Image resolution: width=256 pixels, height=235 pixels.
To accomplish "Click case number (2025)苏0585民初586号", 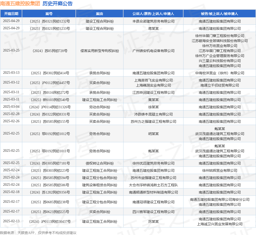I will [x=49, y=185].
